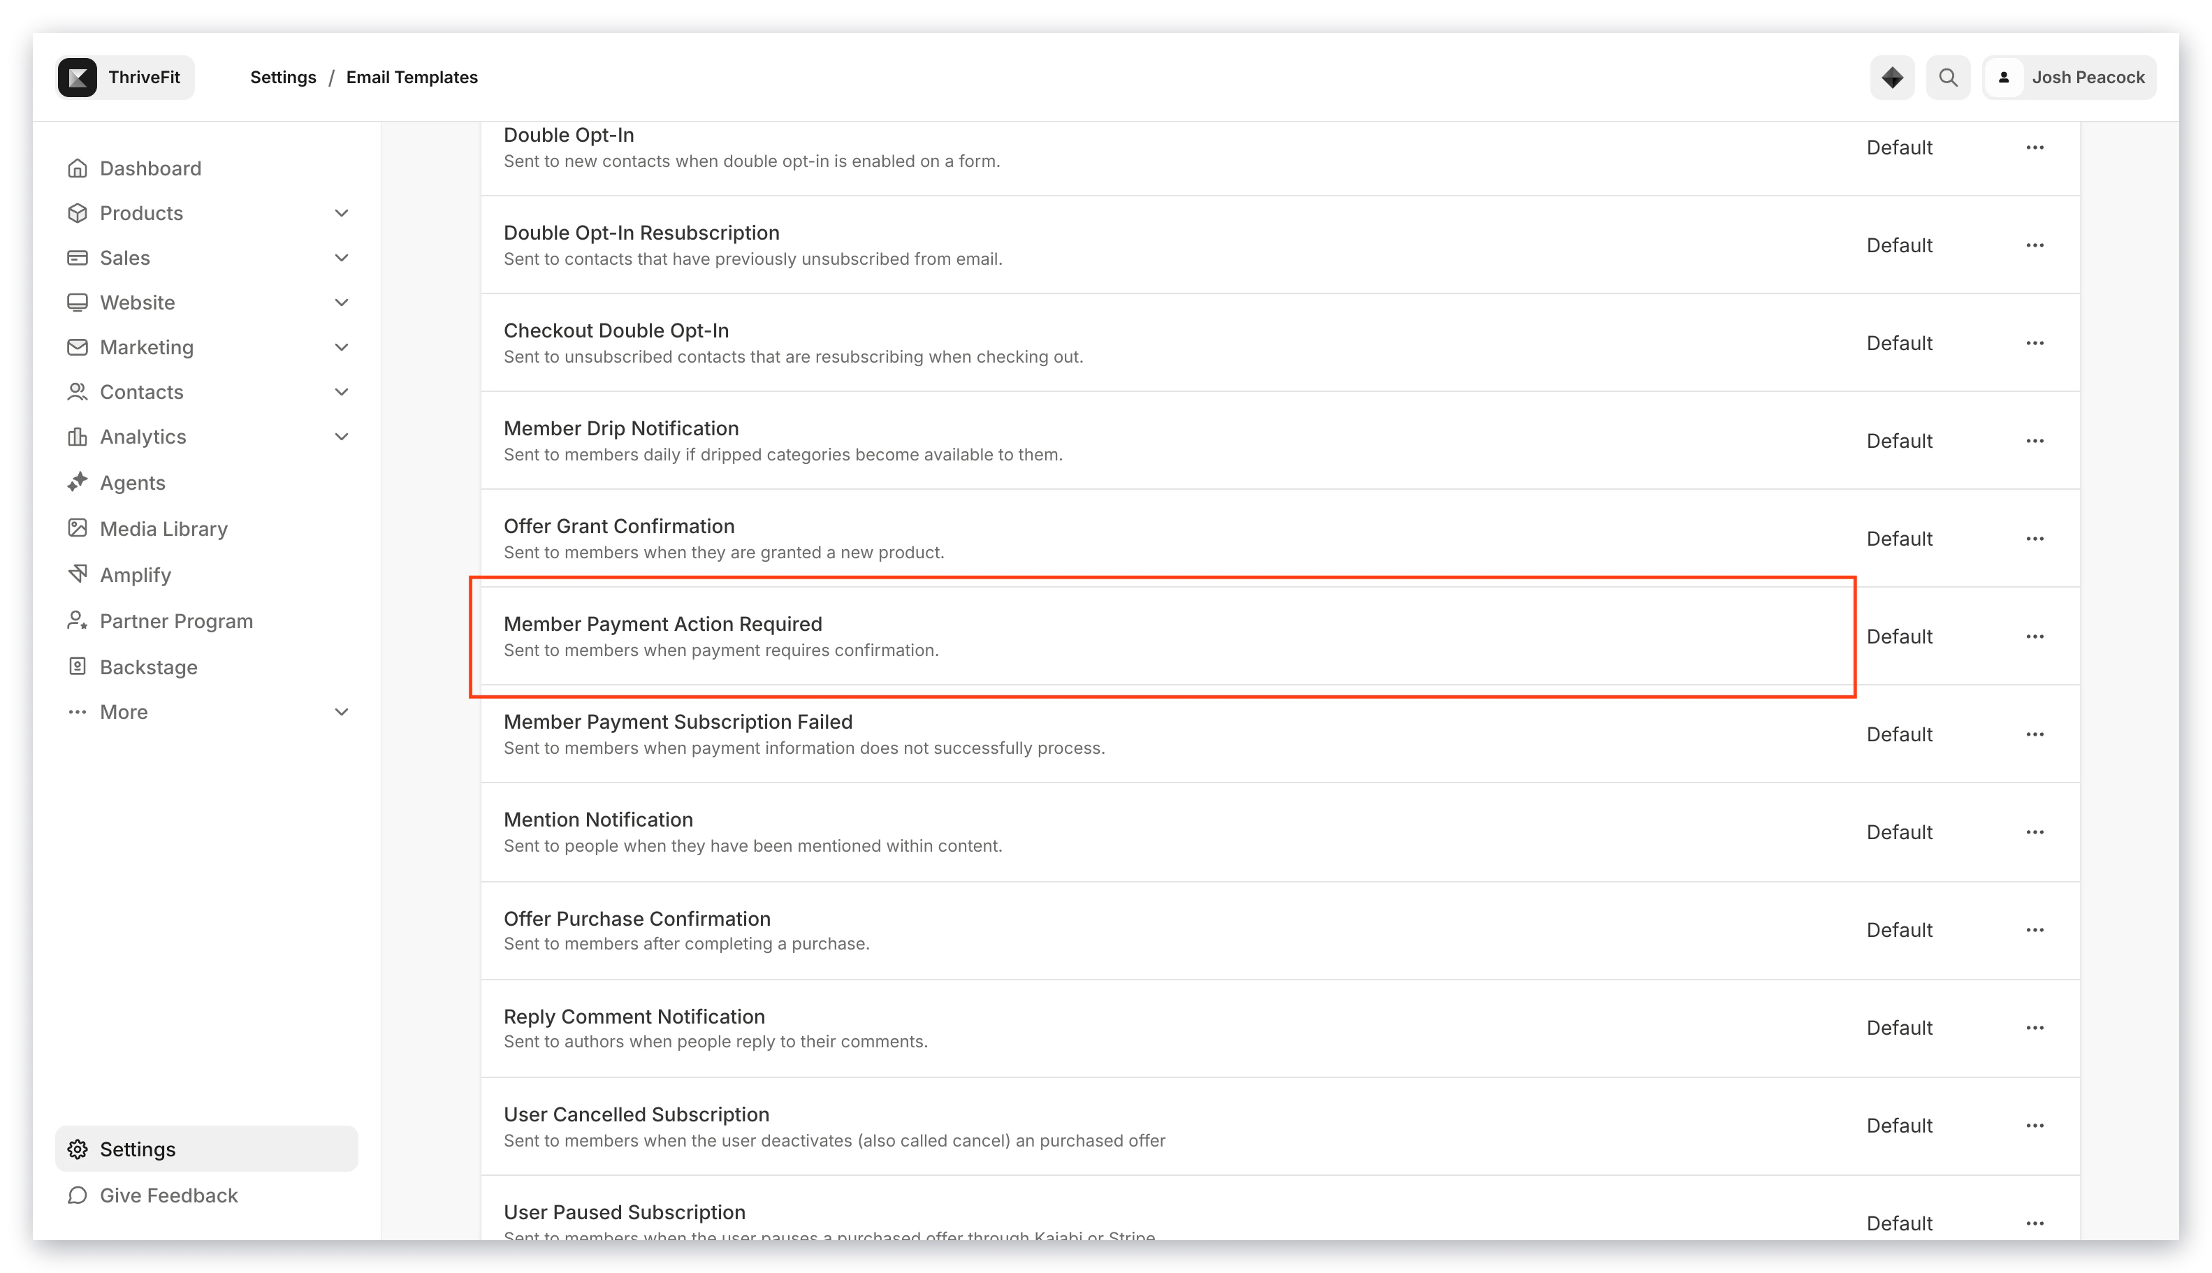Open options for Offer Grant Confirmation
Image resolution: width=2212 pixels, height=1273 pixels.
pyautogui.click(x=2034, y=539)
